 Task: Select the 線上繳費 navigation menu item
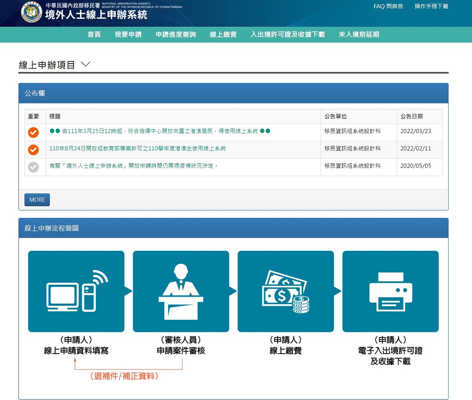(223, 35)
